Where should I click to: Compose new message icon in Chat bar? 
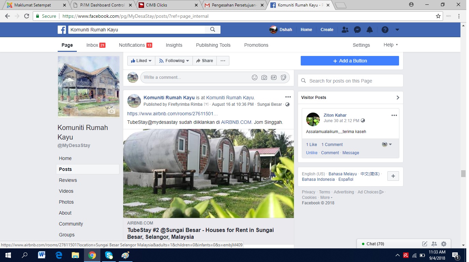click(x=425, y=244)
